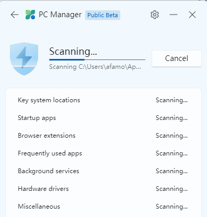Click Scanning status for Hardware drivers

(x=171, y=189)
